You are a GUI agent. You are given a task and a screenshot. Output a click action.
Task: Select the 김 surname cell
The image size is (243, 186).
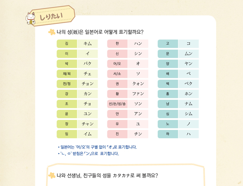67,44
